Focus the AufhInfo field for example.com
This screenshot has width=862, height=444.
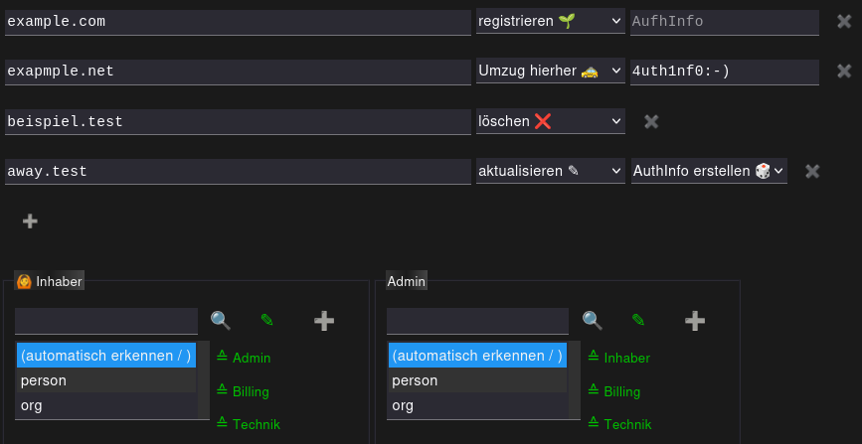[x=725, y=22]
